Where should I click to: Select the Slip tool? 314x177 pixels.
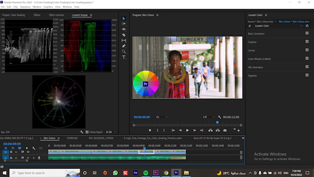click(x=124, y=40)
